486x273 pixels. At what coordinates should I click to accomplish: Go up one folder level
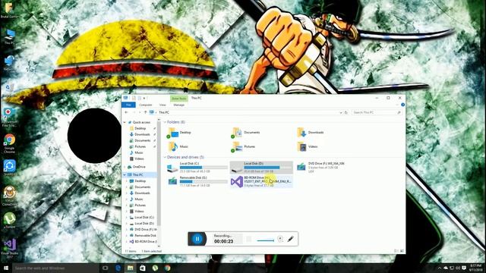(x=145, y=113)
